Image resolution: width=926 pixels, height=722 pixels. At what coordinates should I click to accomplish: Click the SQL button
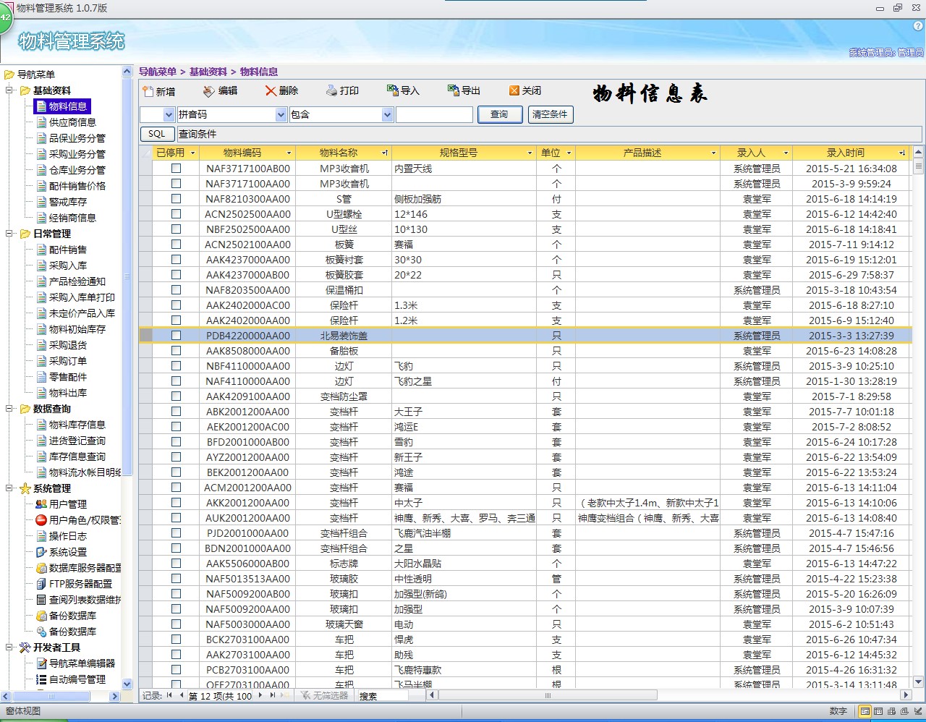click(157, 134)
